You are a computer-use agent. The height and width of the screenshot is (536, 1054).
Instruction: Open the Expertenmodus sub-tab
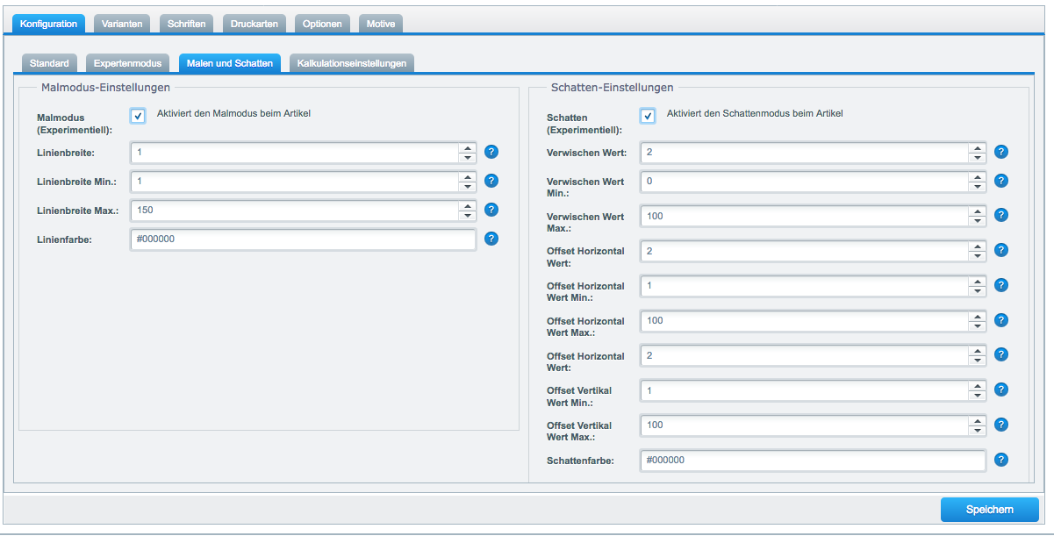pos(127,63)
